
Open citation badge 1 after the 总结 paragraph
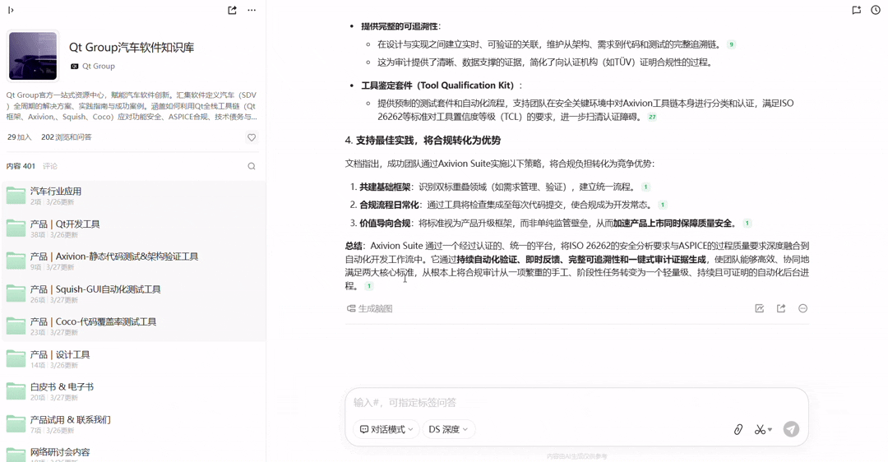coord(368,286)
